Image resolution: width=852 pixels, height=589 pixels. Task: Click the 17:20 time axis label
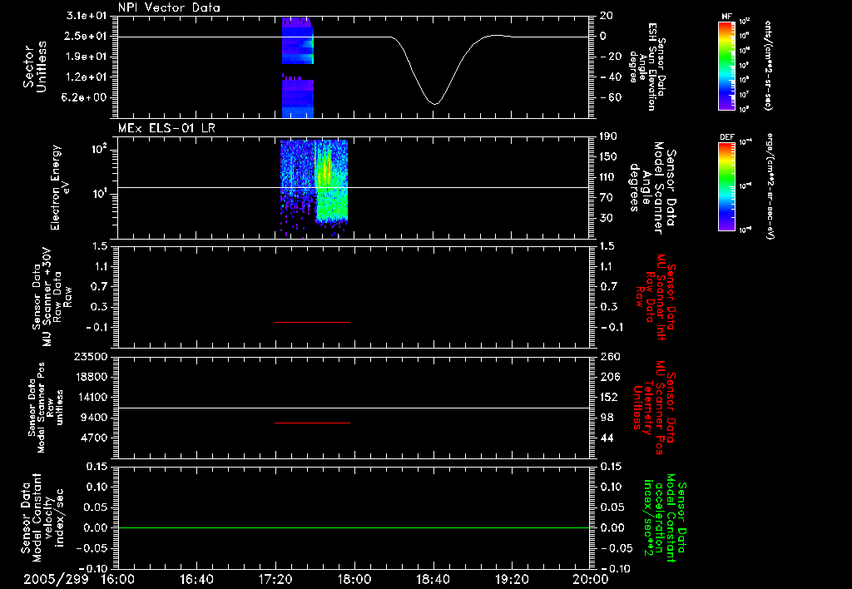pos(275,579)
